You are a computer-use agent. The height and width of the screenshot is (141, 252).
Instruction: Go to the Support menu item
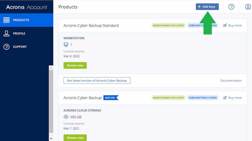[x=20, y=47]
